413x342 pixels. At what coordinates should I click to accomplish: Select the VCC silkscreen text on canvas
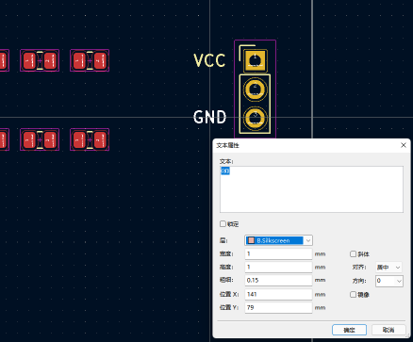coord(209,60)
